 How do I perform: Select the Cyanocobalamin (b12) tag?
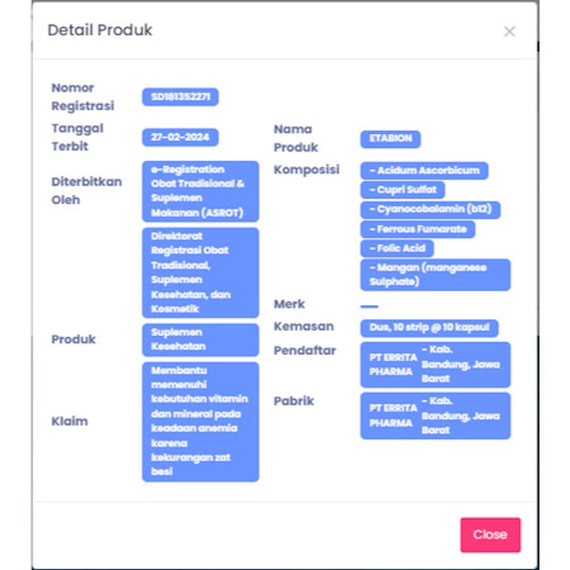pyautogui.click(x=430, y=209)
